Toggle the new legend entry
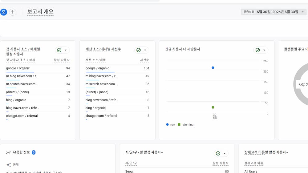Screen dimensions: 308x173 point(171,124)
